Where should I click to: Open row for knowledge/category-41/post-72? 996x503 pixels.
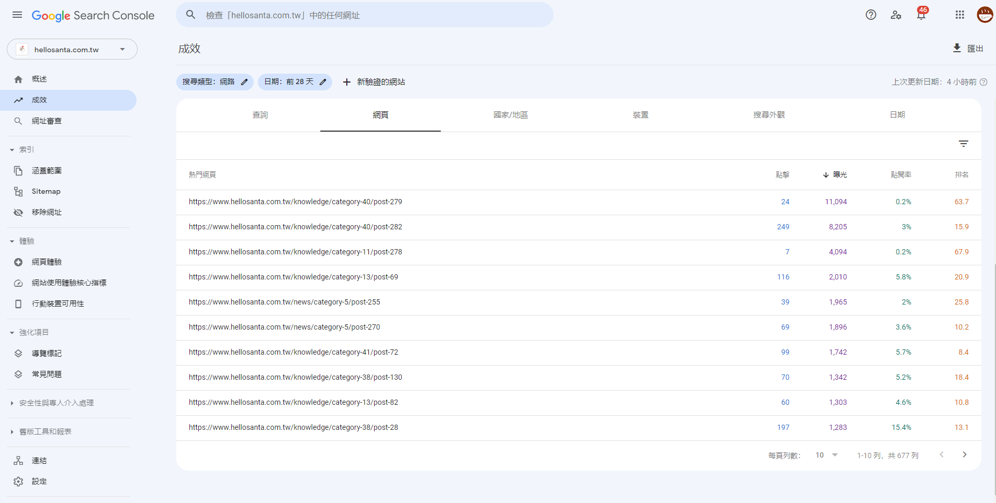point(579,353)
